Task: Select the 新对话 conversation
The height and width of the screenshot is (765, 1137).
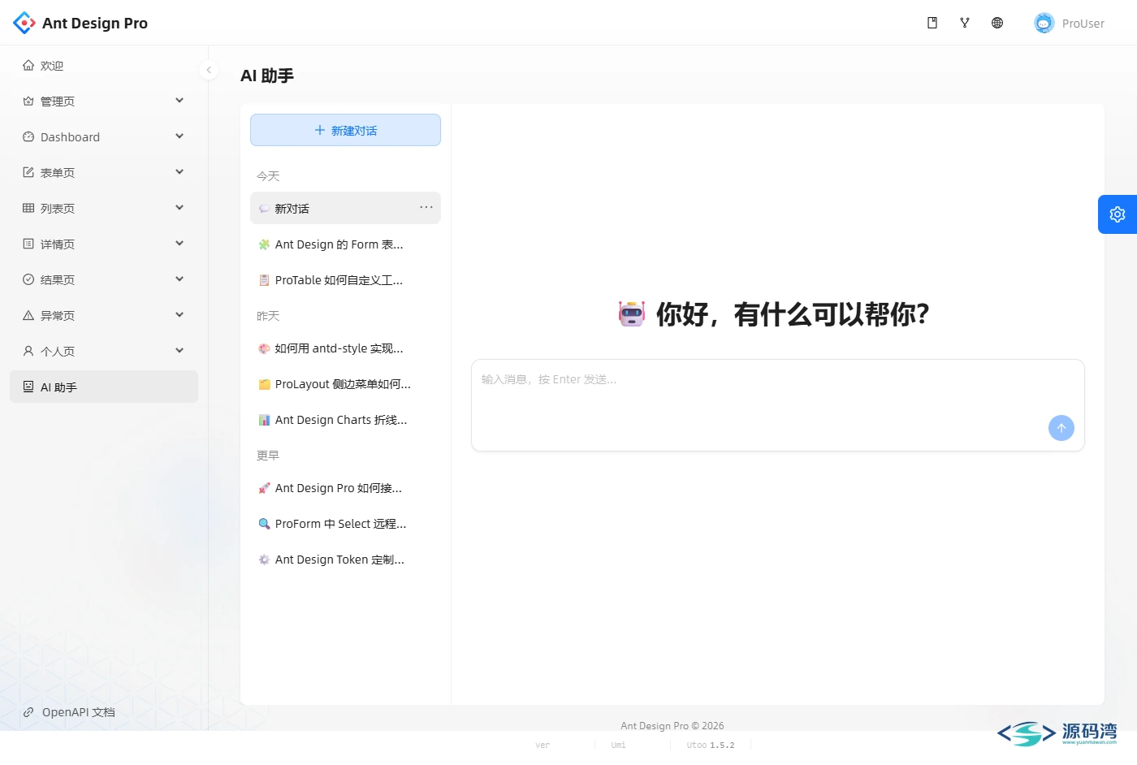Action: pyautogui.click(x=345, y=208)
